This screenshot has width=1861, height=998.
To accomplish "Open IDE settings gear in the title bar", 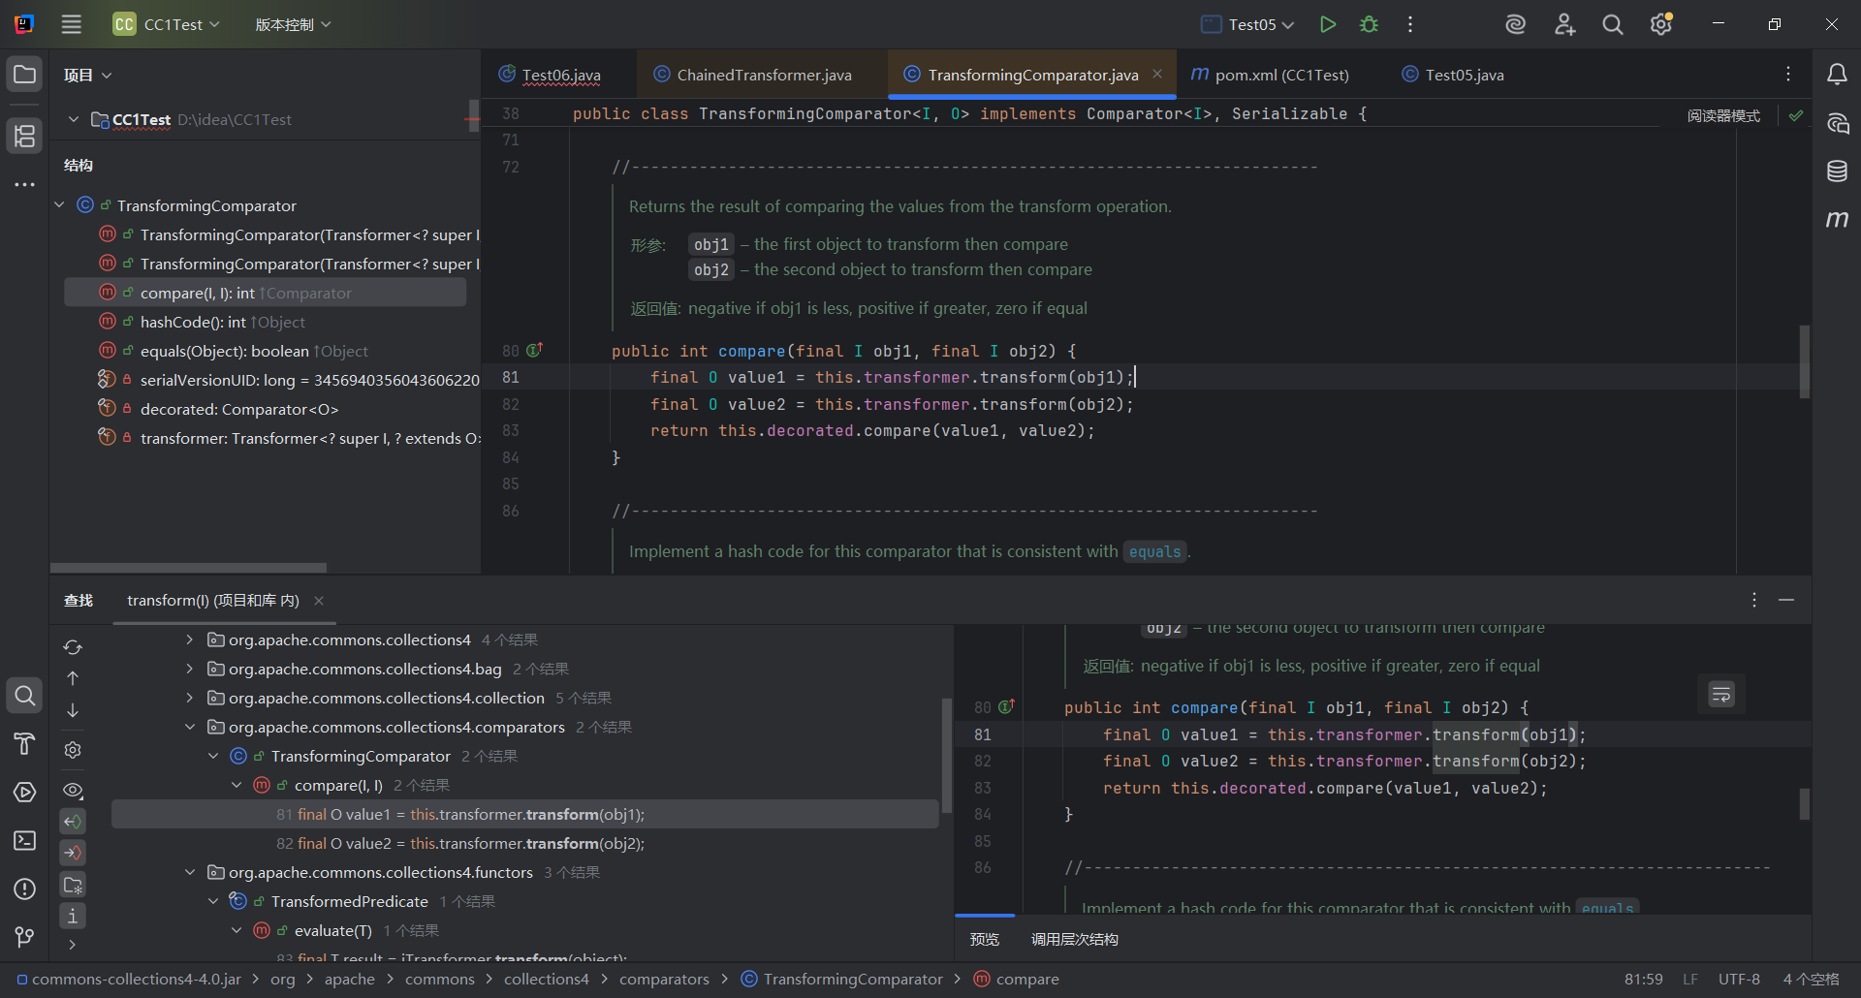I will click(1661, 24).
